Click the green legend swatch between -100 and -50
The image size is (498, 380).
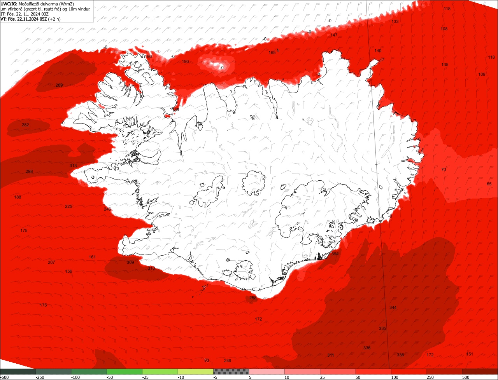89,371
